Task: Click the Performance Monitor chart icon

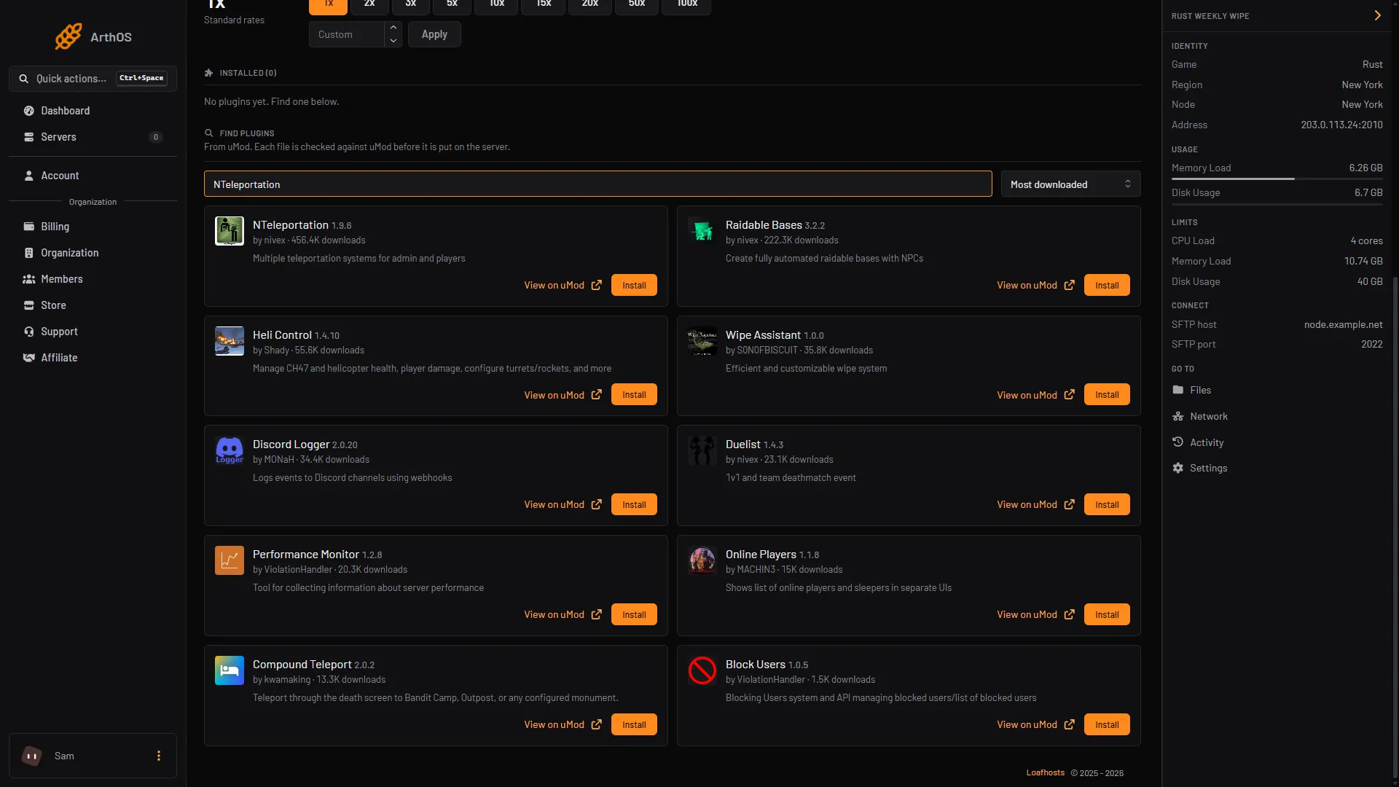Action: 230,560
